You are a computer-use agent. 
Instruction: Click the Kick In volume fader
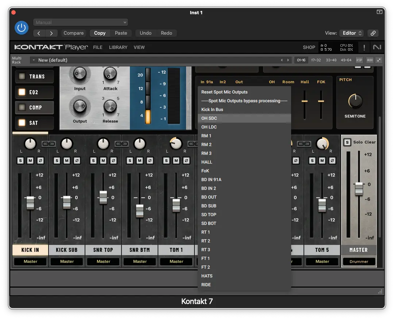click(30, 203)
